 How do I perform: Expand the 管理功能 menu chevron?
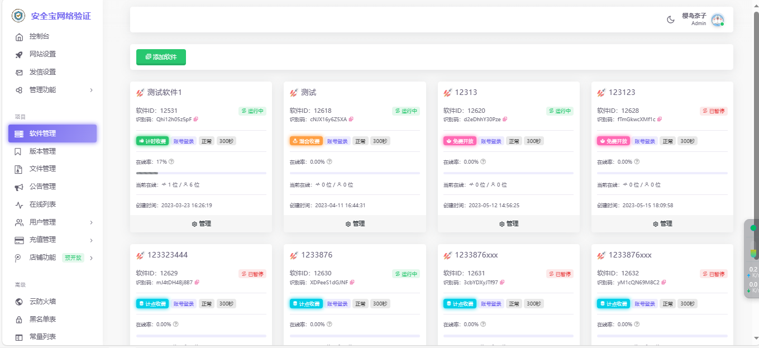91,90
